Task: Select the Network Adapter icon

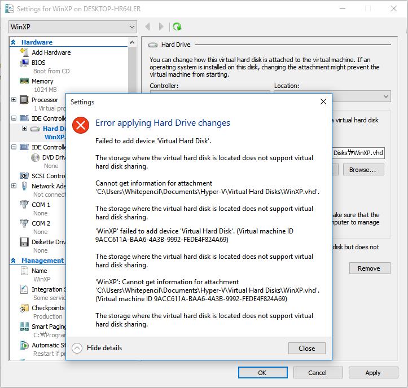Action: point(24,186)
